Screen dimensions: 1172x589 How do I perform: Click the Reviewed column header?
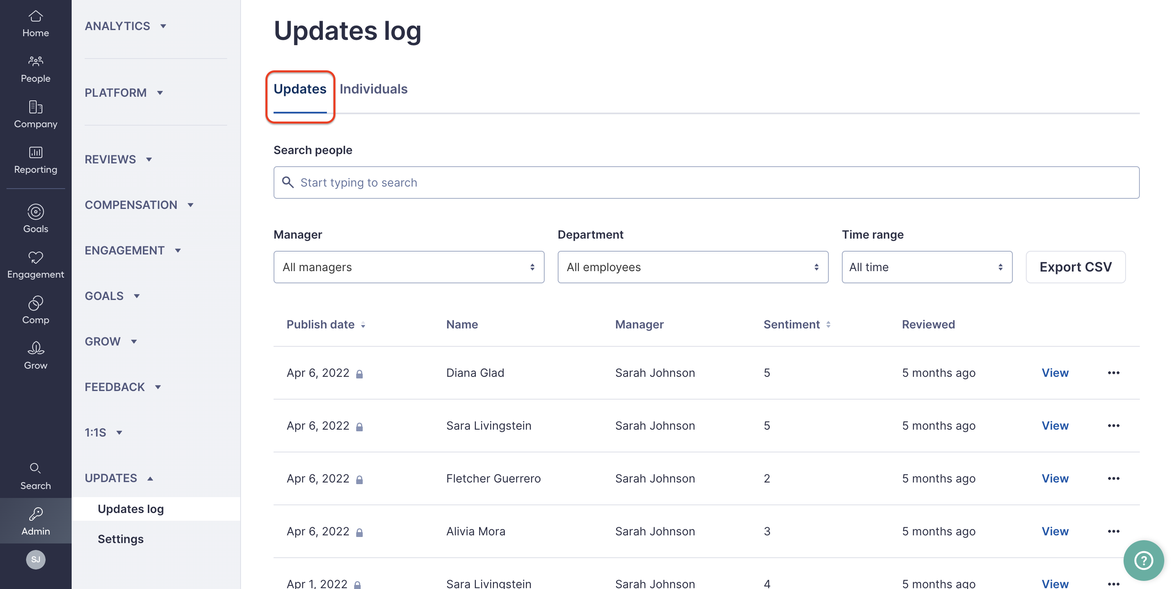pos(928,325)
